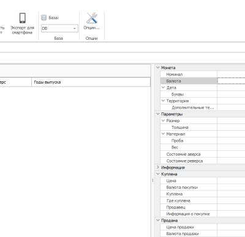The image size is (245, 237).
Task: Open the smartphone export tool
Action: coord(23,23)
